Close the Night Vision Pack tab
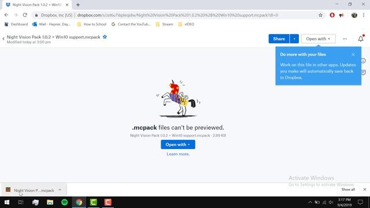 tap(67, 5)
